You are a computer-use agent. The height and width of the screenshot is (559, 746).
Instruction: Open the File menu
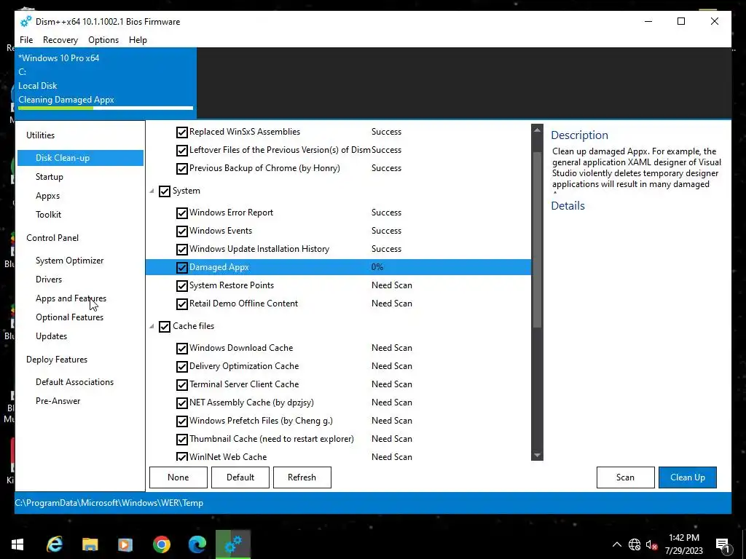(x=26, y=40)
